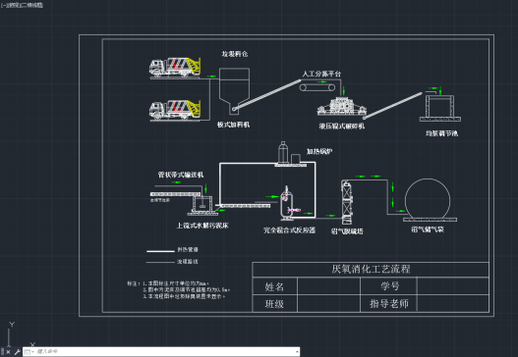Select the 管状带式输送机 text label
This screenshot has height=357, width=518.
pyautogui.click(x=181, y=175)
